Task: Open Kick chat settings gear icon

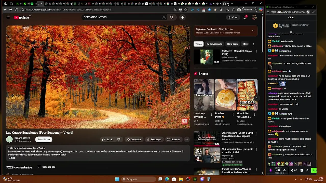Action: 307,170
